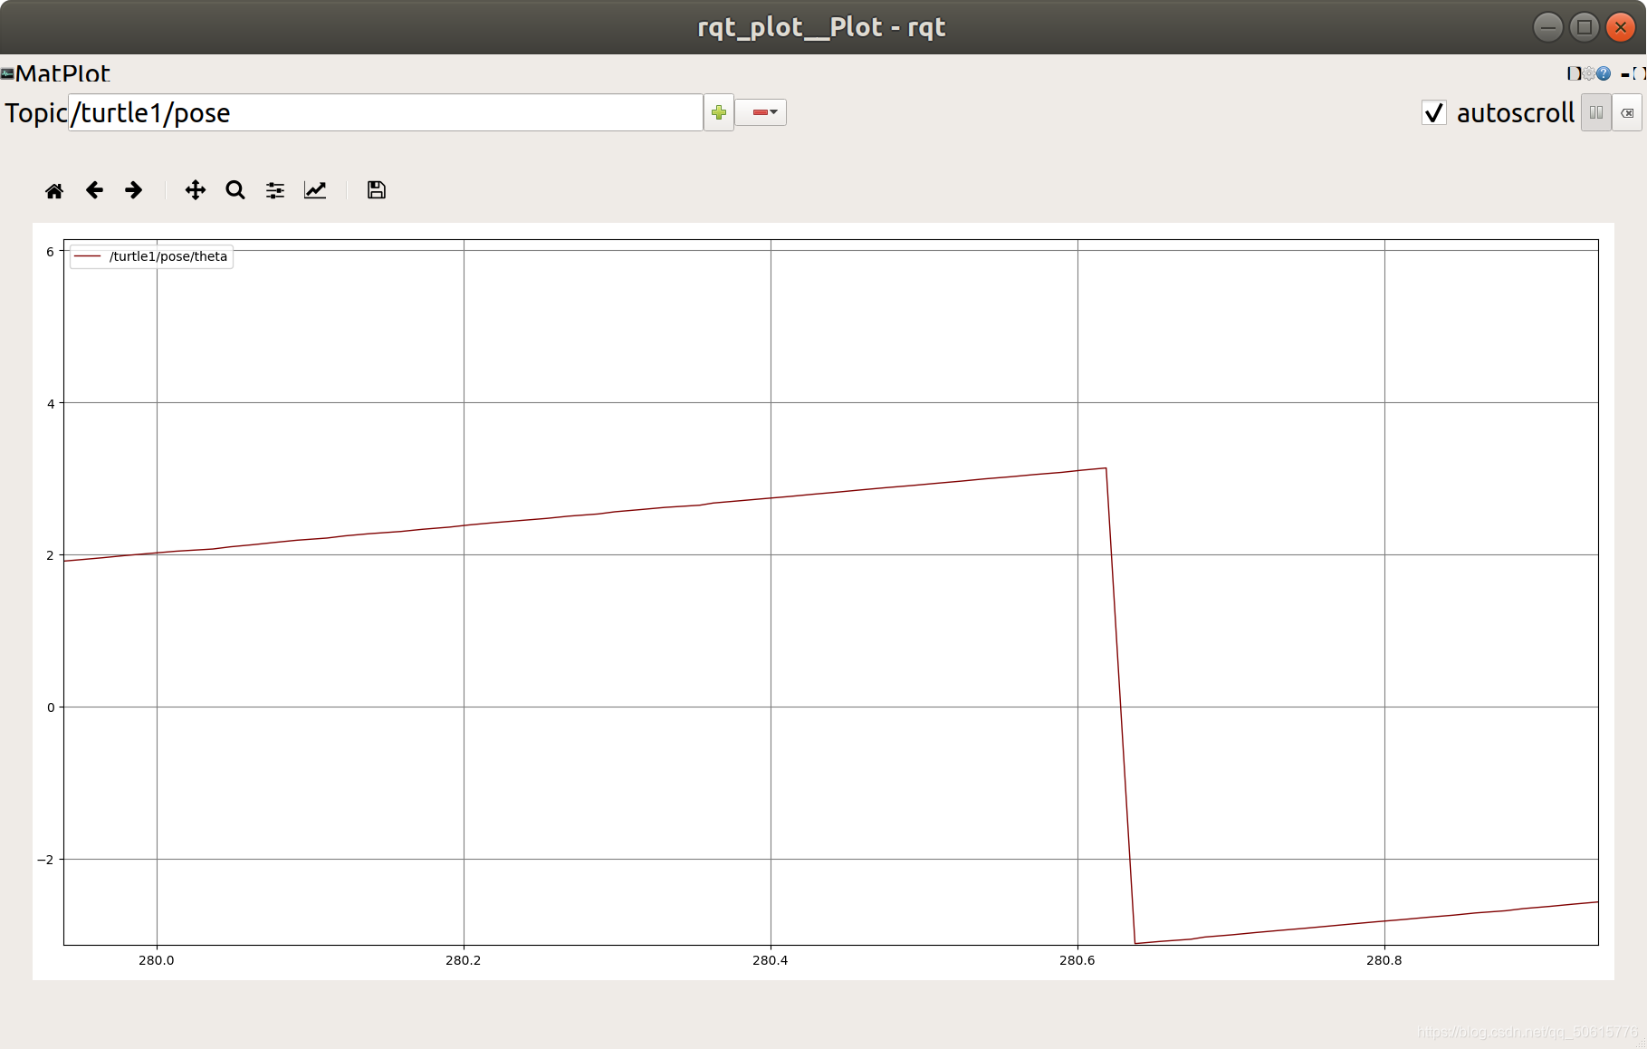1647x1049 pixels.
Task: Open plugin configuration gear icon
Action: (x=1589, y=73)
